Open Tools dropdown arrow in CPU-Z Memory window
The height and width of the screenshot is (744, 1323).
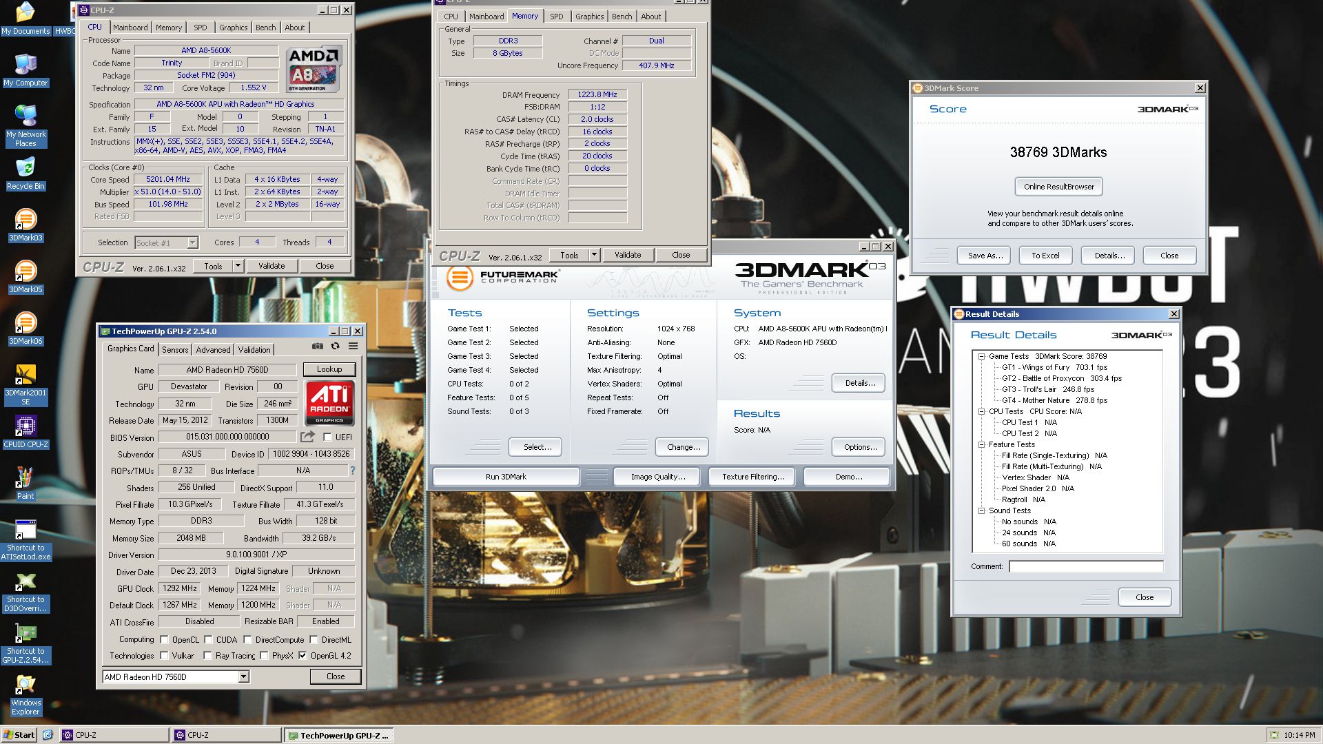pos(594,255)
